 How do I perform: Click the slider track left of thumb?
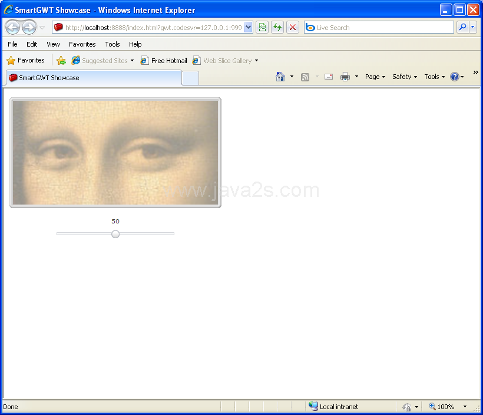(84, 234)
